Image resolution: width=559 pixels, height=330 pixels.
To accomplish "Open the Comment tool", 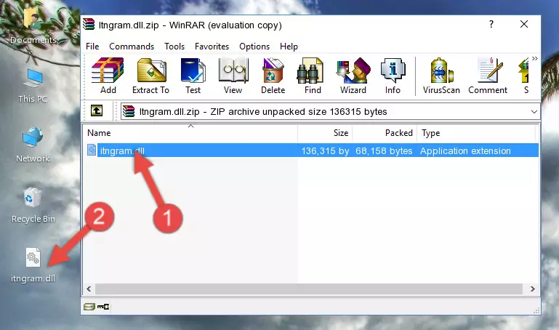I will (488, 76).
